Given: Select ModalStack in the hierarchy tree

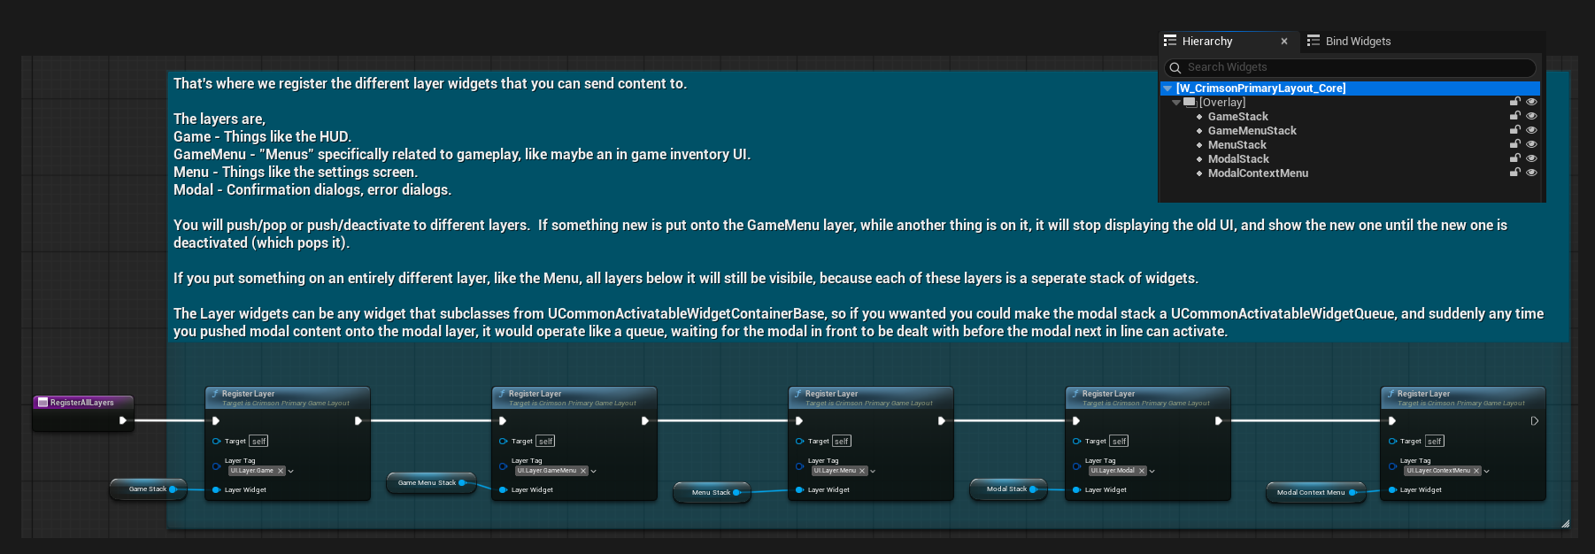Looking at the screenshot, I should point(1238,159).
